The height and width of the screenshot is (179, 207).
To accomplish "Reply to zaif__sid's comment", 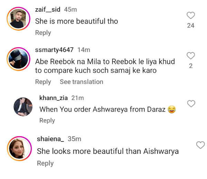I will 43,33.
